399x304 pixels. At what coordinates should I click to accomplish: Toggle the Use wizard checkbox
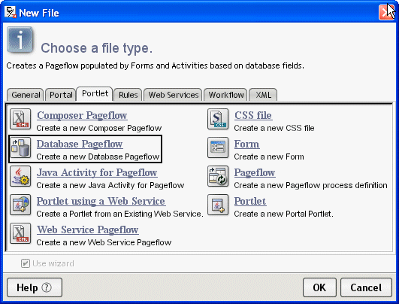[26, 263]
